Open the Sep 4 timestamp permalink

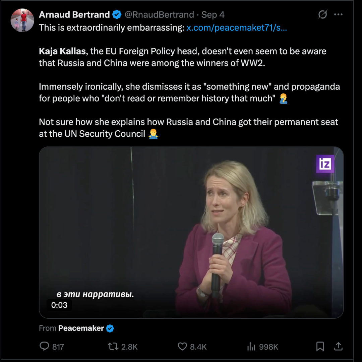(x=213, y=14)
